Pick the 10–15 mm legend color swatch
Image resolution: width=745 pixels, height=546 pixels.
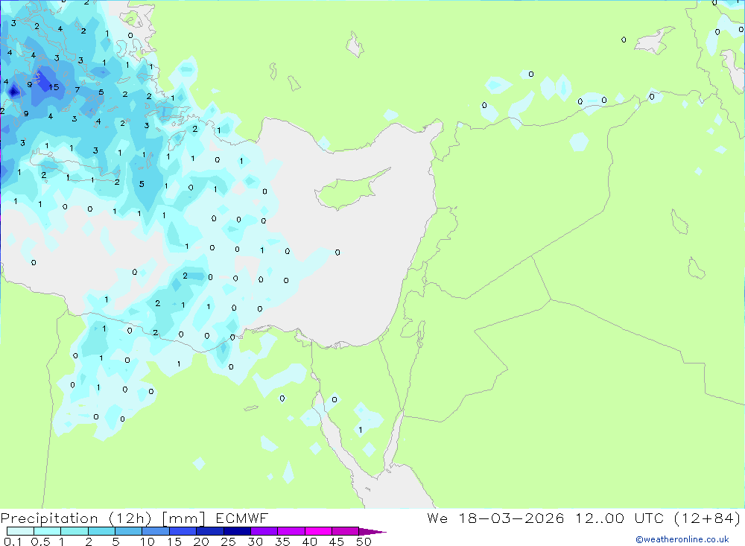[156, 531]
